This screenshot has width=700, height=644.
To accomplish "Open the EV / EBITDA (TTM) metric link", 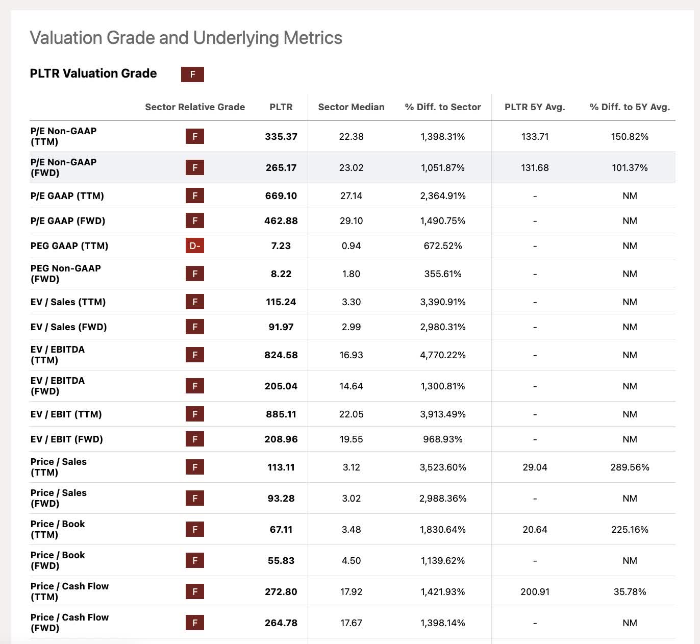I will pyautogui.click(x=58, y=355).
